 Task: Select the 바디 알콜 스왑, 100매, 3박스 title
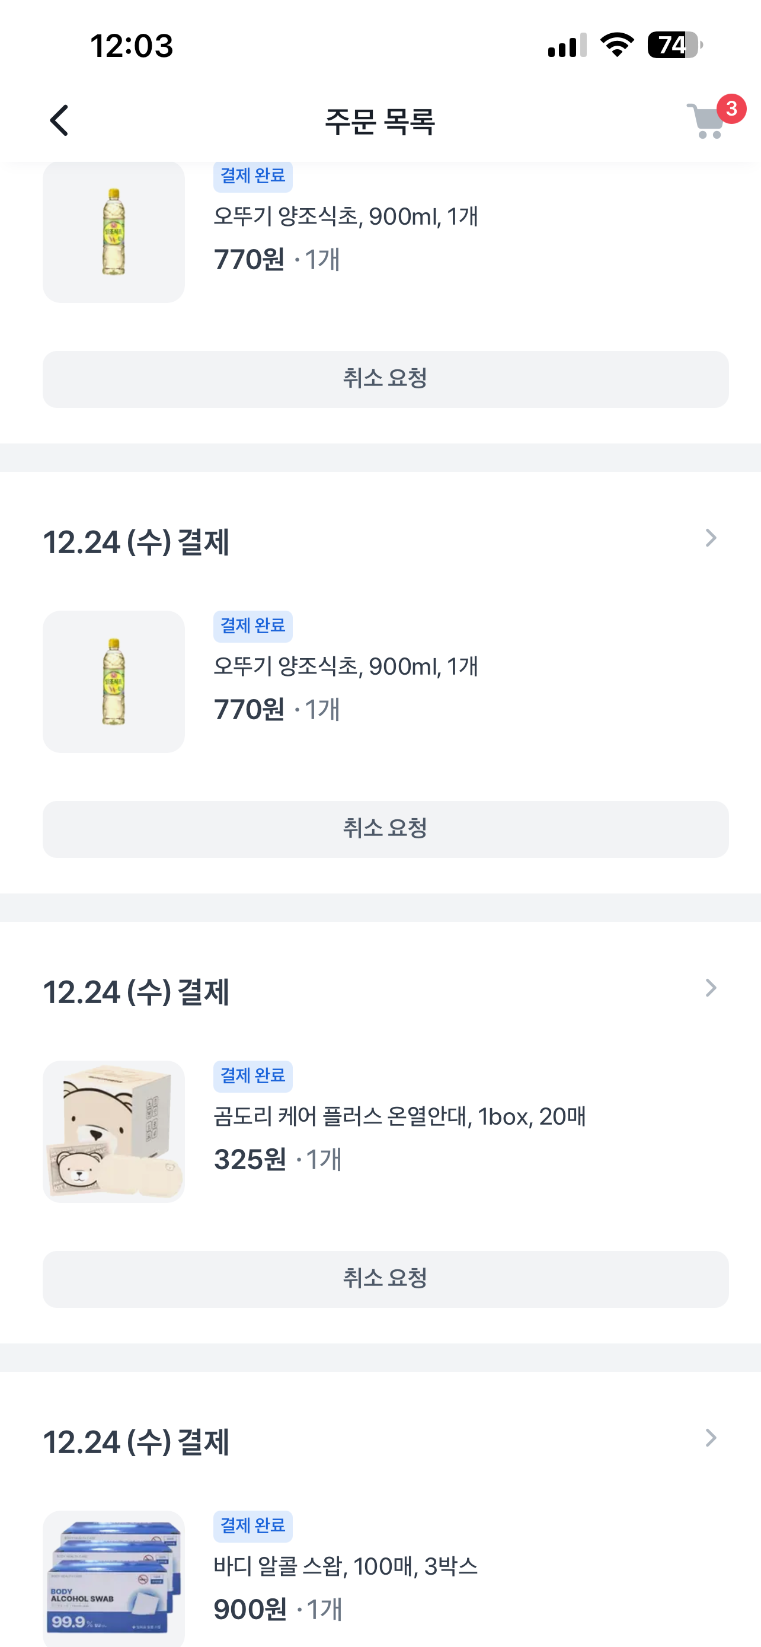tap(346, 1566)
